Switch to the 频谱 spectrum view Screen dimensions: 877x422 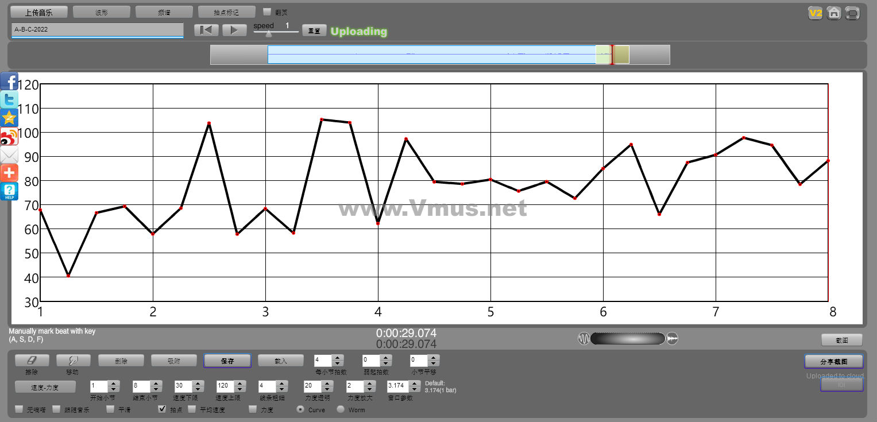tap(164, 12)
